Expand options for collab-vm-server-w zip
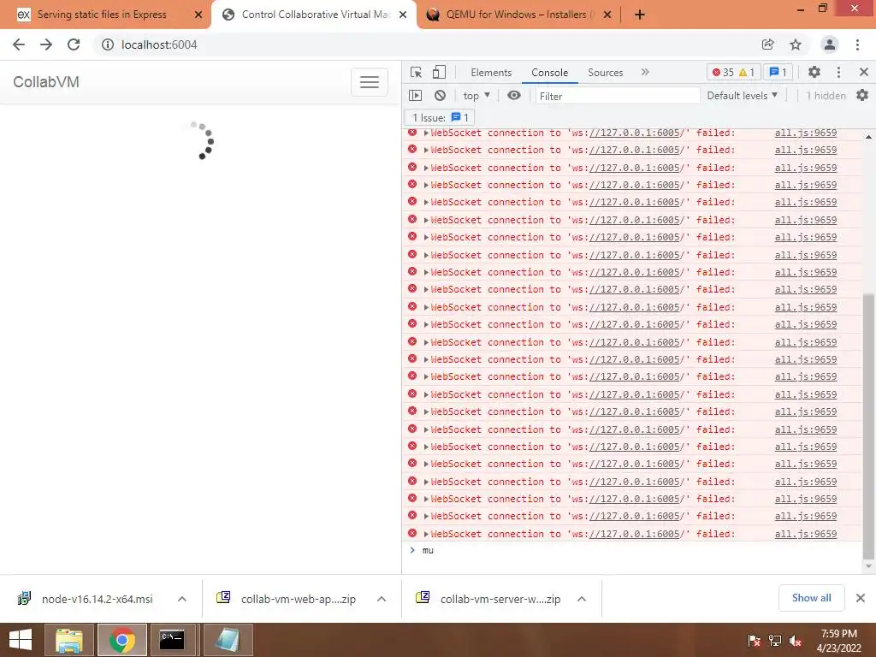This screenshot has height=657, width=876. click(x=582, y=599)
